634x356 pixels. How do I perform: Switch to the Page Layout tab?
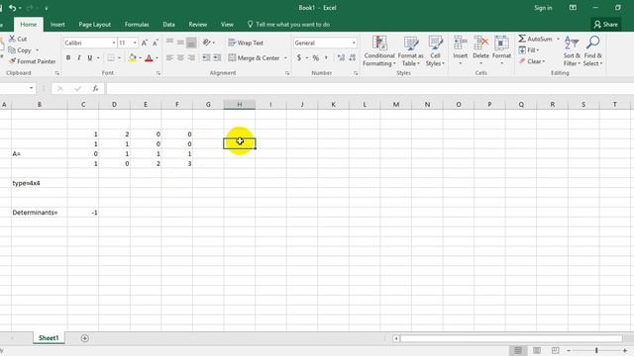pos(95,24)
